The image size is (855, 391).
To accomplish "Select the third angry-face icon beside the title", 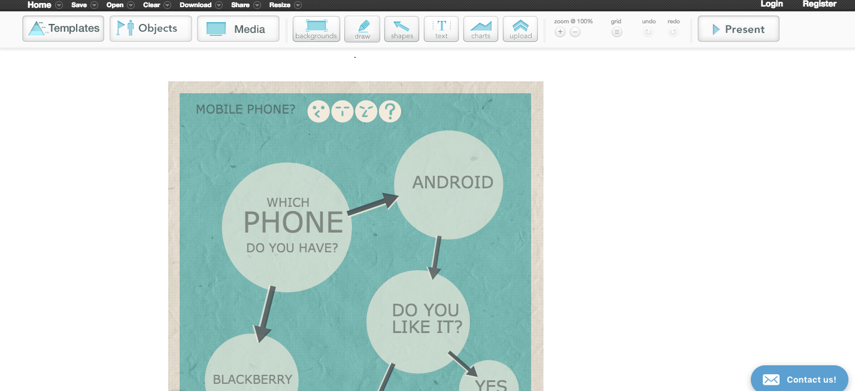I will pyautogui.click(x=366, y=111).
